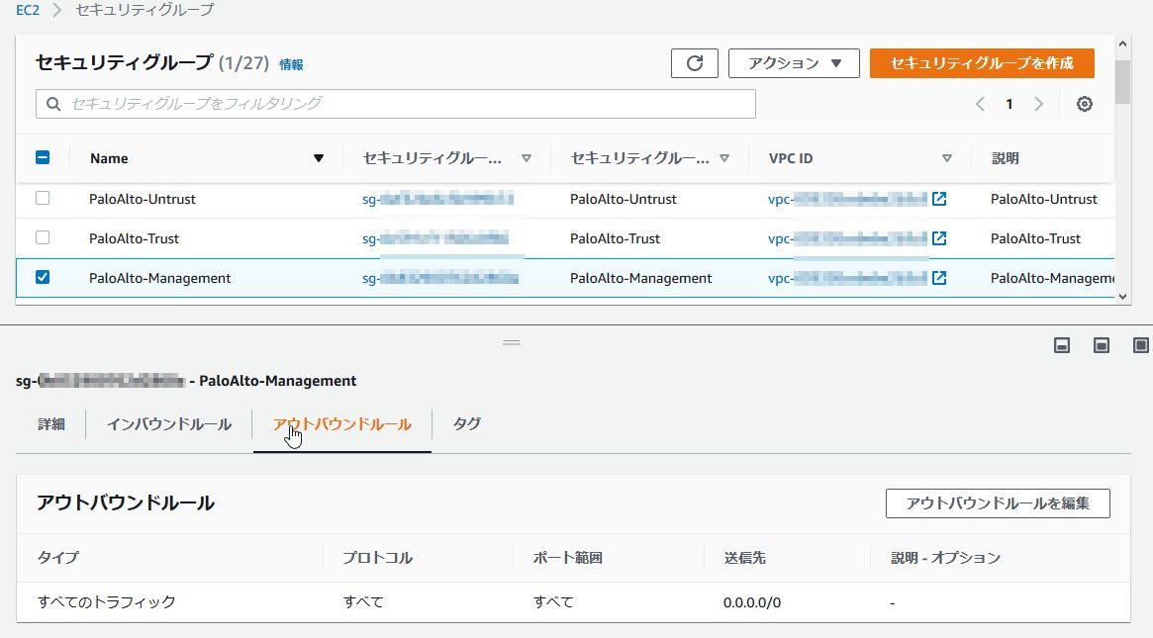Open the アクション dropdown menu
Viewport: 1153px width, 638px height.
coord(794,63)
